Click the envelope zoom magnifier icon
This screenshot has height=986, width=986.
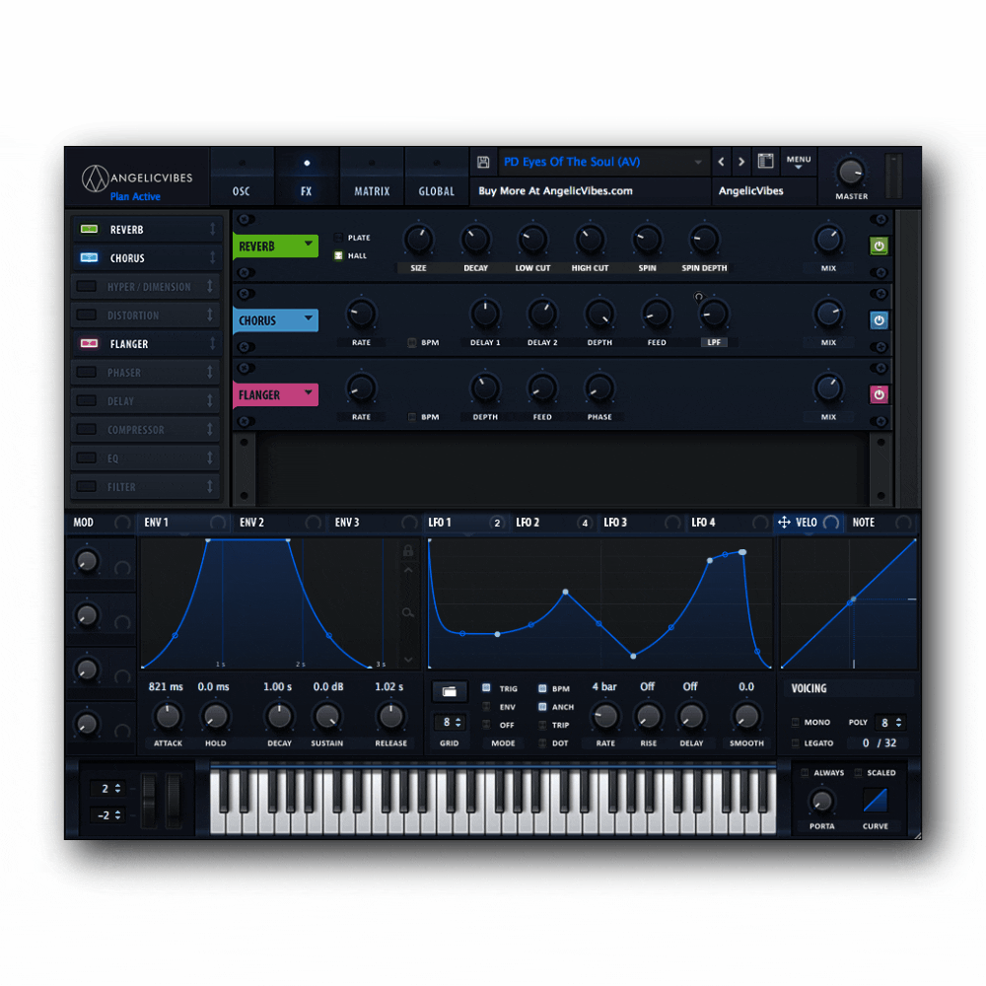pyautogui.click(x=408, y=612)
